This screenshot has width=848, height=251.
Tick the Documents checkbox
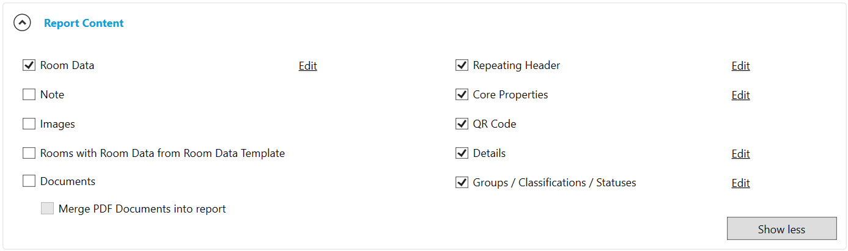[29, 181]
